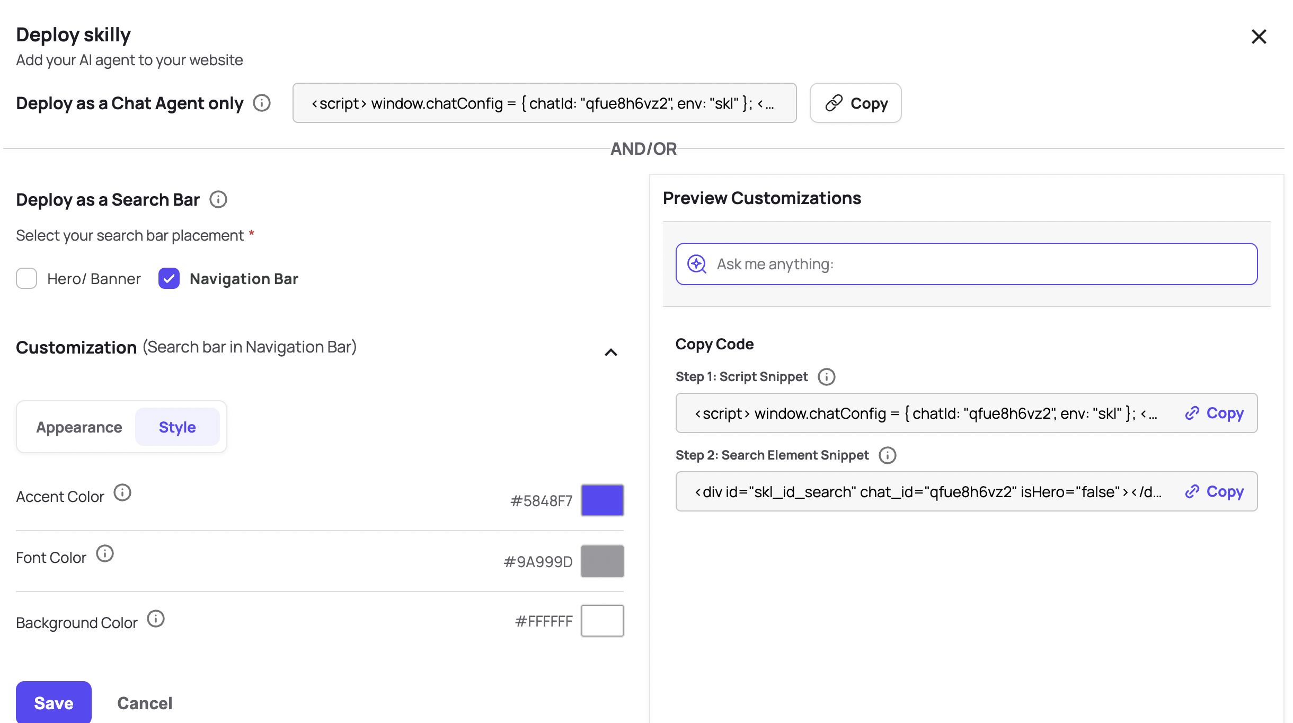Click the Font Color info icon
1293x723 pixels.
pos(105,554)
